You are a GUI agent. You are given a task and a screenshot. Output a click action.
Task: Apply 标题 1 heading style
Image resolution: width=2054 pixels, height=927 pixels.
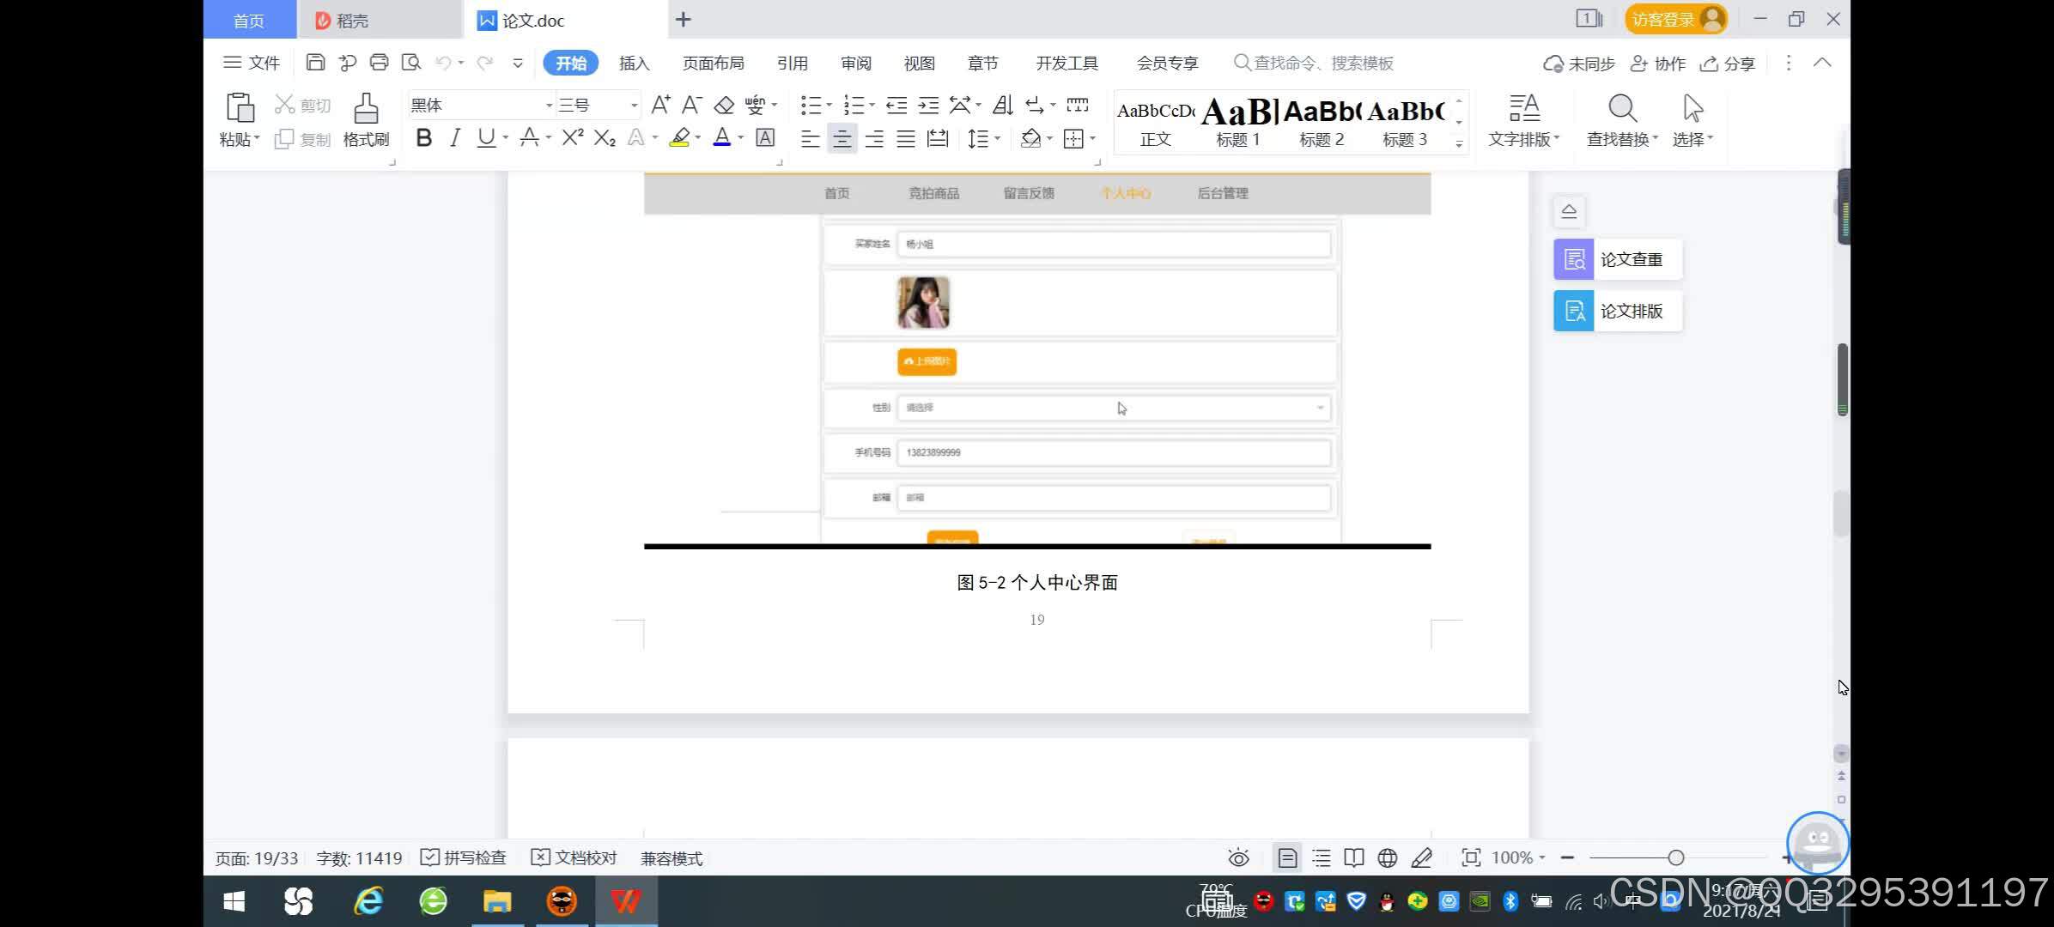[x=1238, y=123]
